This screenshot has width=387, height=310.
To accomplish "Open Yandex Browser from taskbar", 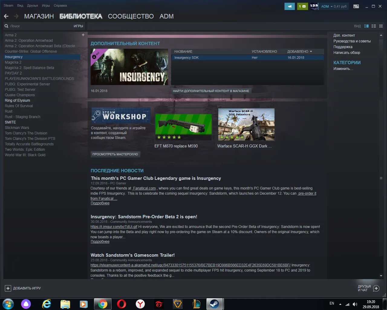I will pos(140,304).
